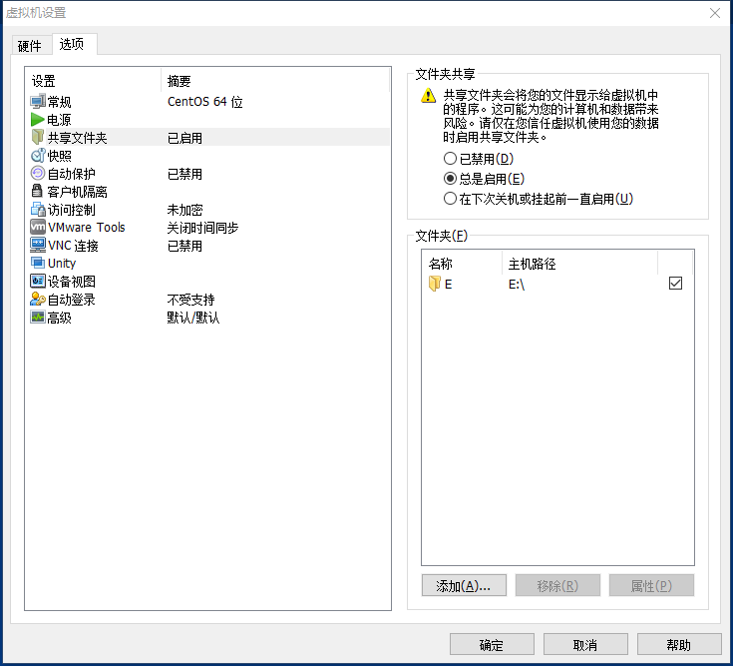Click the 共享文件夹 folder icon
This screenshot has height=666, width=733.
click(38, 138)
